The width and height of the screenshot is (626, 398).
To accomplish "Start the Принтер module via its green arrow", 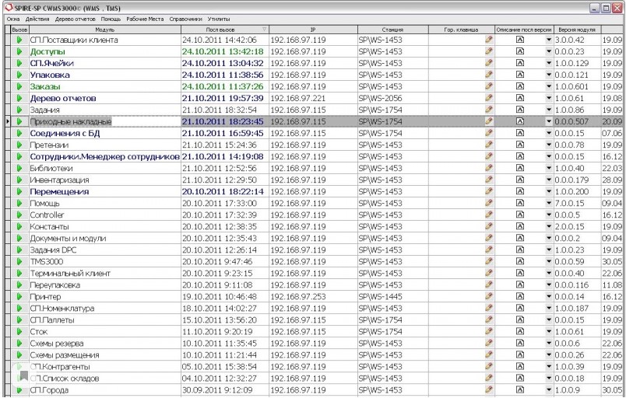I will (19, 296).
